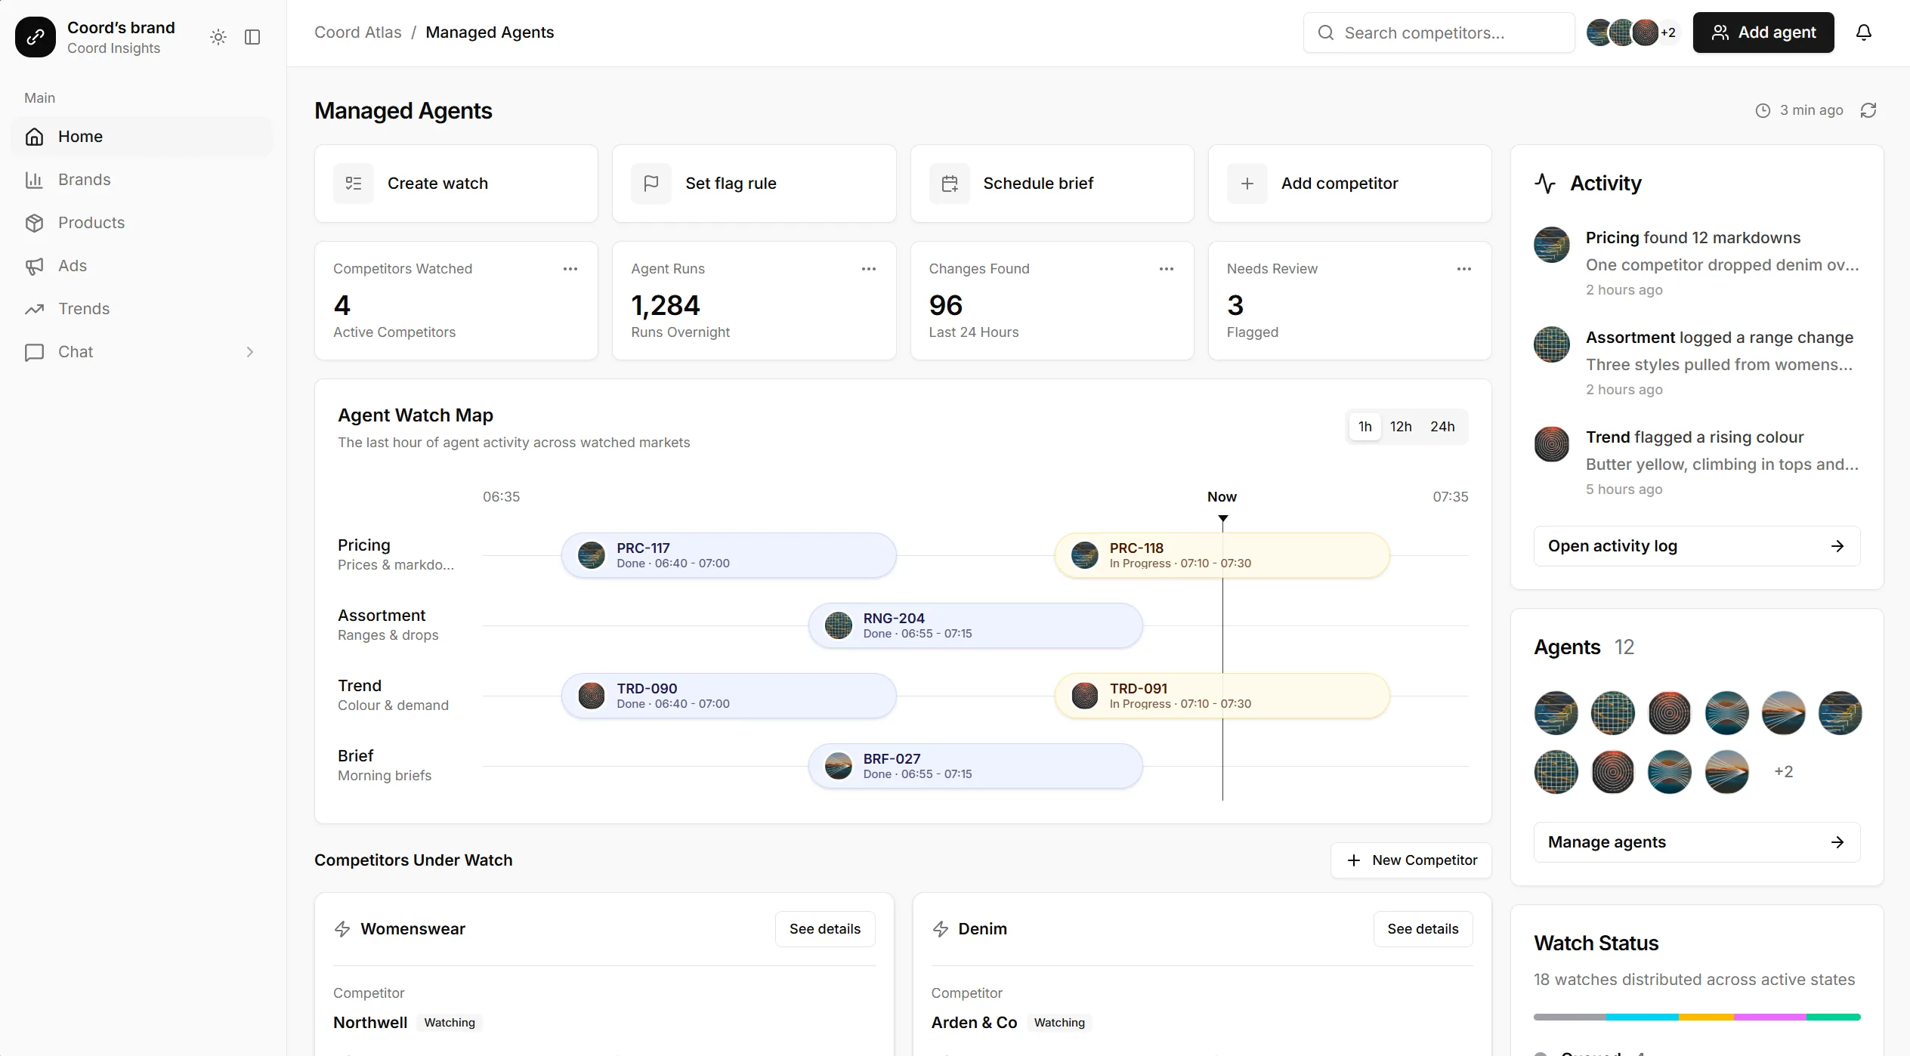
Task: See details for Denim
Action: point(1423,929)
